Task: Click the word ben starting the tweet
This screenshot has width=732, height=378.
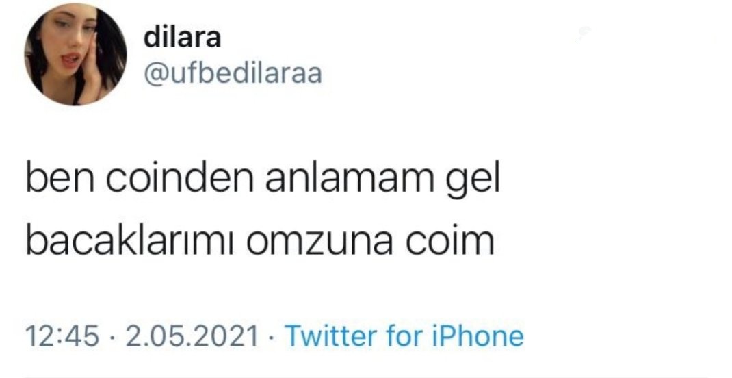Action: (x=60, y=179)
